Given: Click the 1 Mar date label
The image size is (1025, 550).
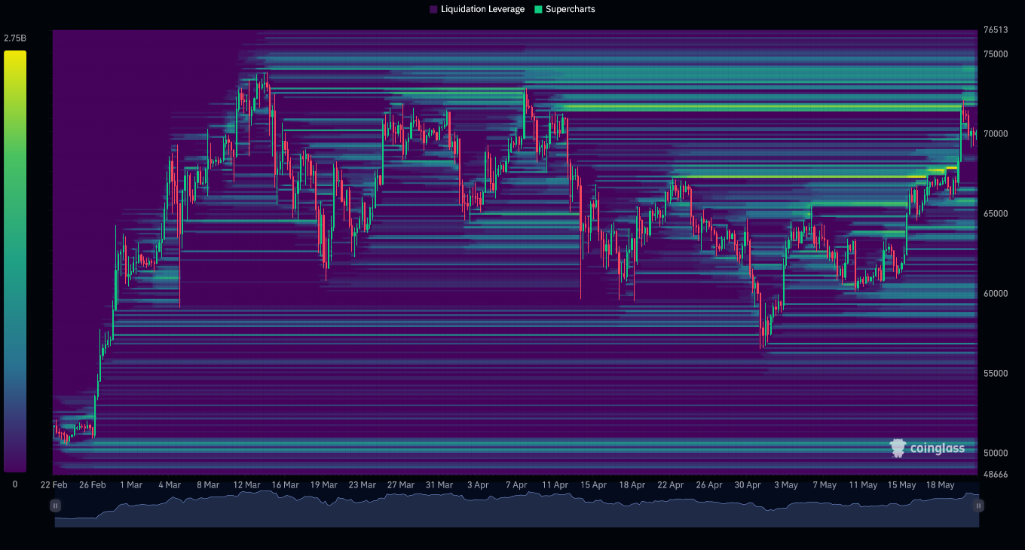Looking at the screenshot, I should point(131,485).
